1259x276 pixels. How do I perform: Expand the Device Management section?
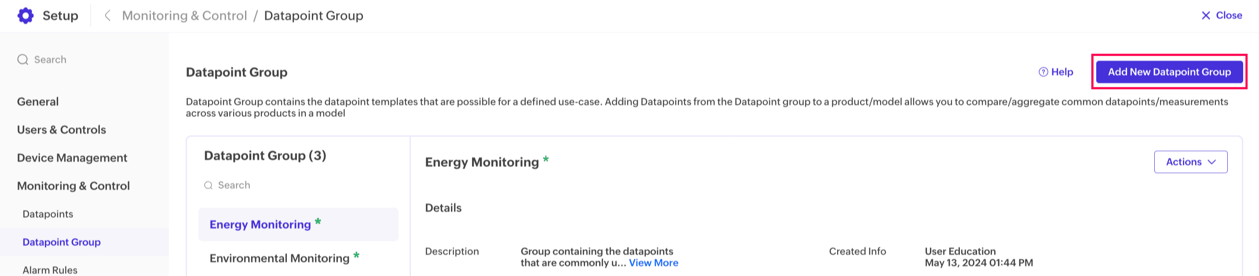pos(72,158)
